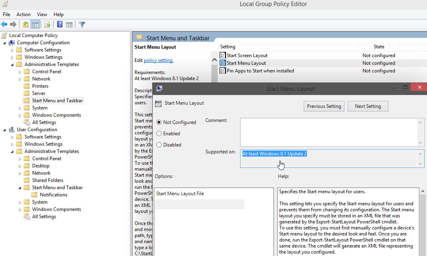Click the Comment box scroll down arrow

[420, 143]
